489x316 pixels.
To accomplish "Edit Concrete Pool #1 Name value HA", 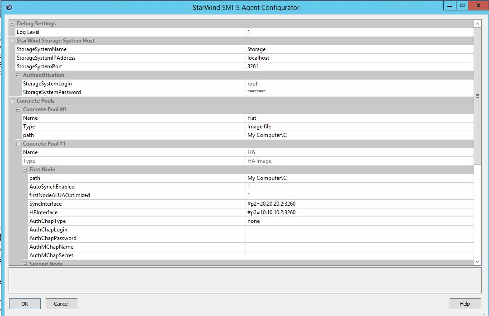I will (360, 152).
